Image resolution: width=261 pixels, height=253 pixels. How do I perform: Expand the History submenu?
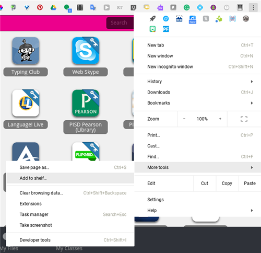click(198, 82)
